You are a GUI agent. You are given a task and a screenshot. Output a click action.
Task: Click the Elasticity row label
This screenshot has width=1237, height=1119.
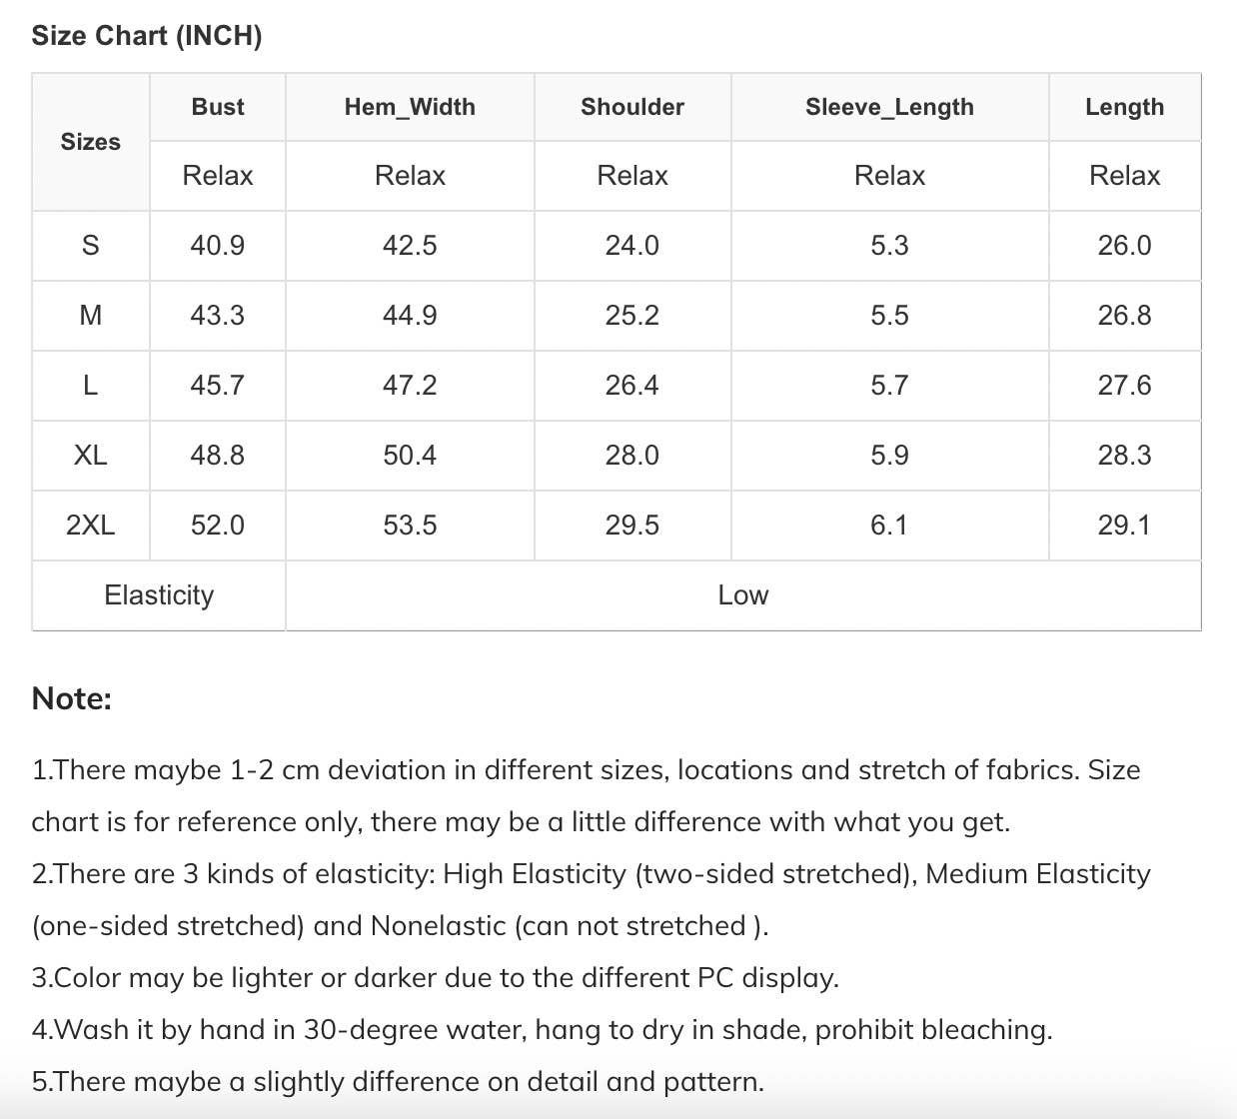coord(159,595)
